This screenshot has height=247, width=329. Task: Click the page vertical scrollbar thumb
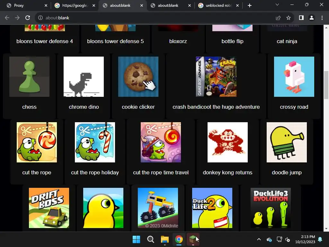click(326, 85)
